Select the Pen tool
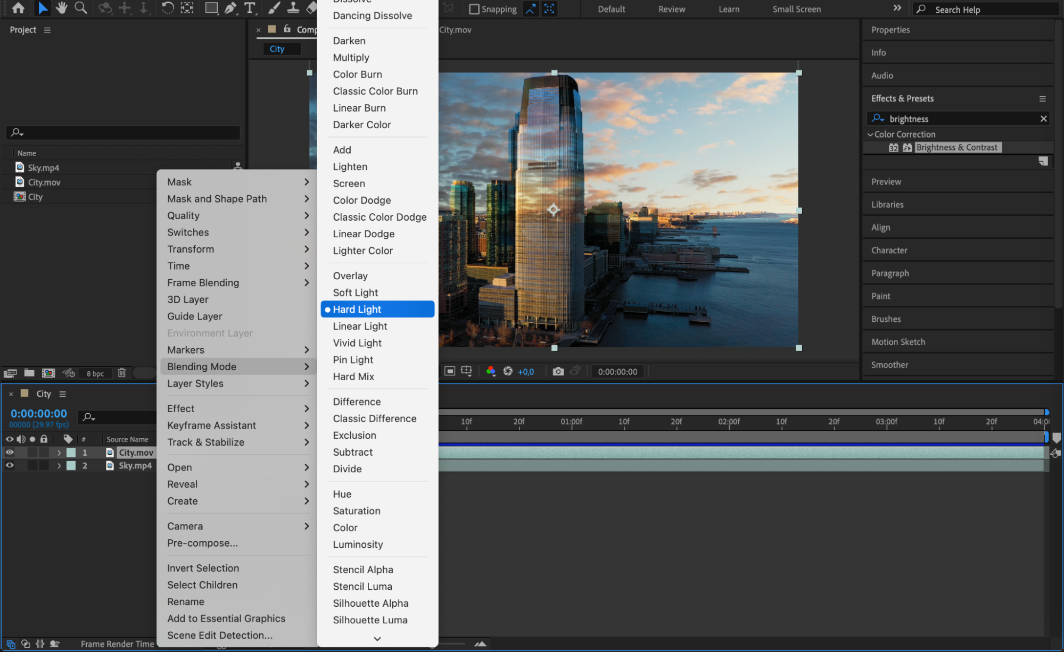 coord(230,8)
